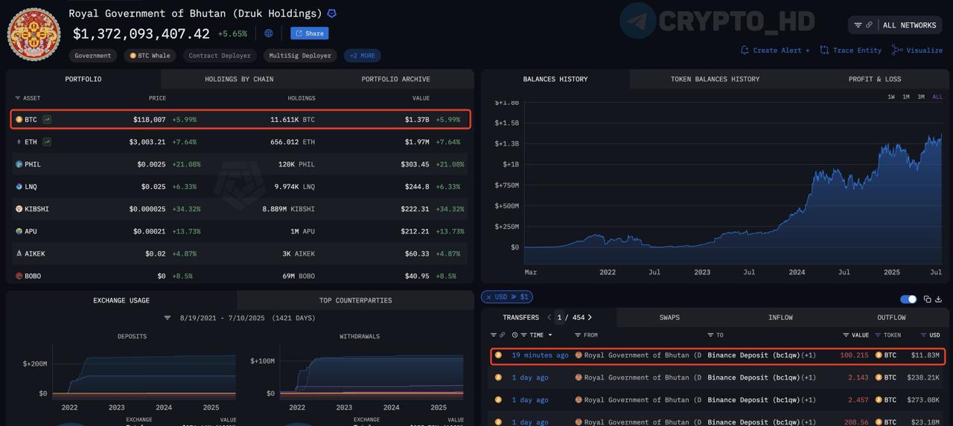Select the 1W chart range
Screen dimensions: 953x426
[x=891, y=97]
